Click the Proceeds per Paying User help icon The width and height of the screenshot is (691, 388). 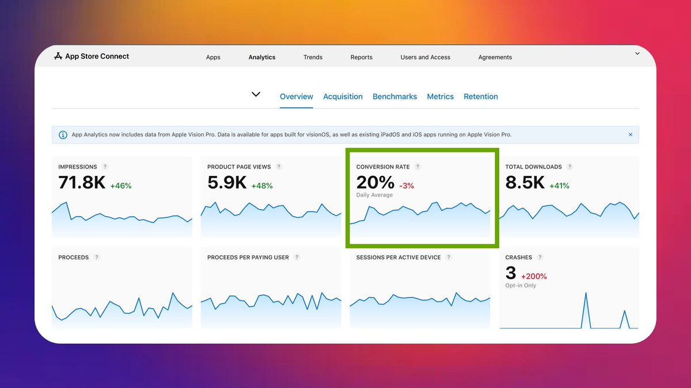(297, 257)
